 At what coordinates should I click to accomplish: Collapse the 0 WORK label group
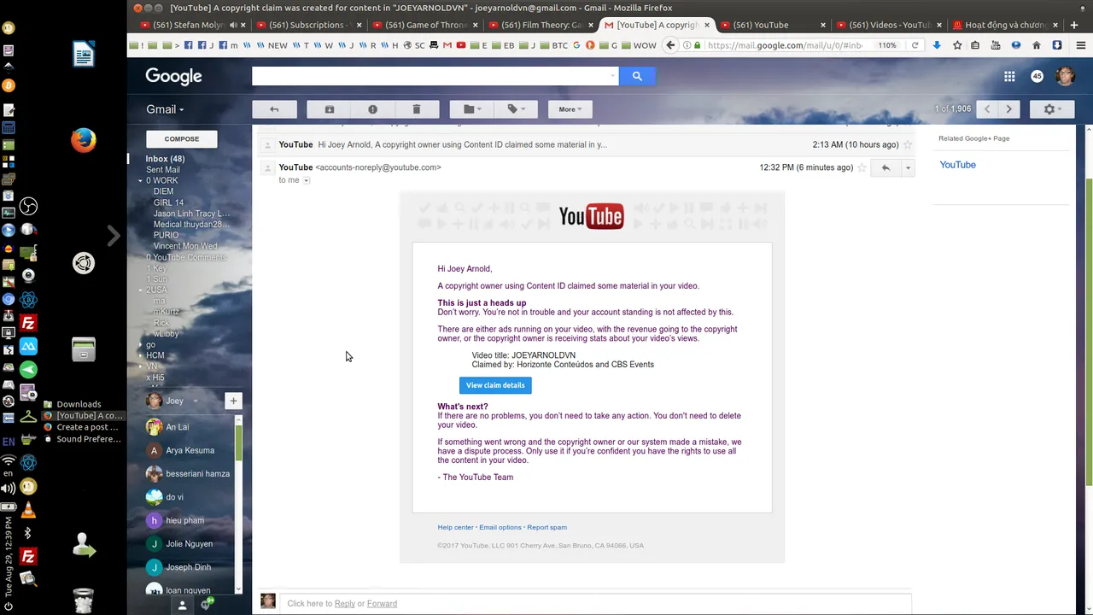coord(141,181)
